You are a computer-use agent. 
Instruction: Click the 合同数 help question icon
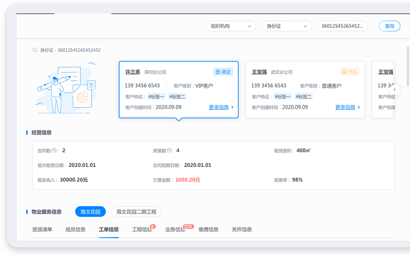click(x=54, y=151)
